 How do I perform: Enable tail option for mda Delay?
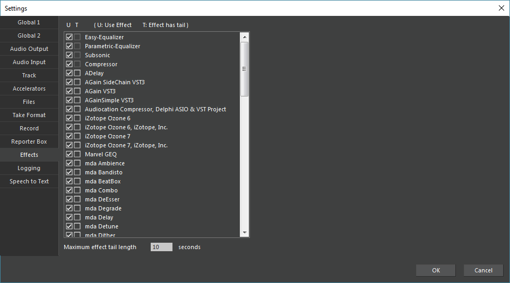(x=77, y=217)
